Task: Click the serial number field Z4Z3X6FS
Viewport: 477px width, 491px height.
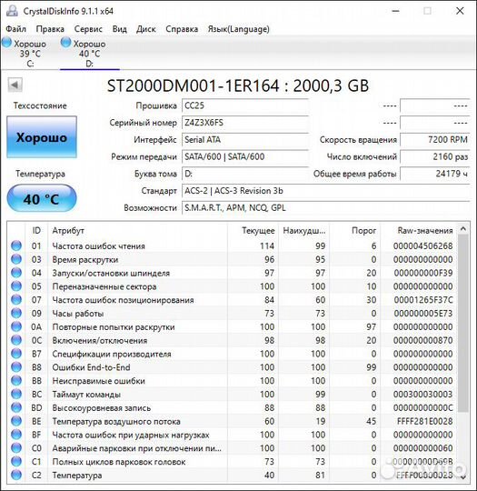Action: [x=245, y=123]
